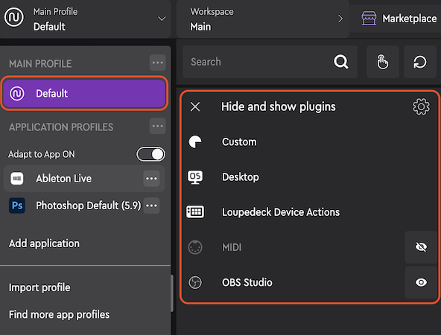This screenshot has height=335, width=441.
Task: Click the Workspace Main selector
Action: (263, 19)
